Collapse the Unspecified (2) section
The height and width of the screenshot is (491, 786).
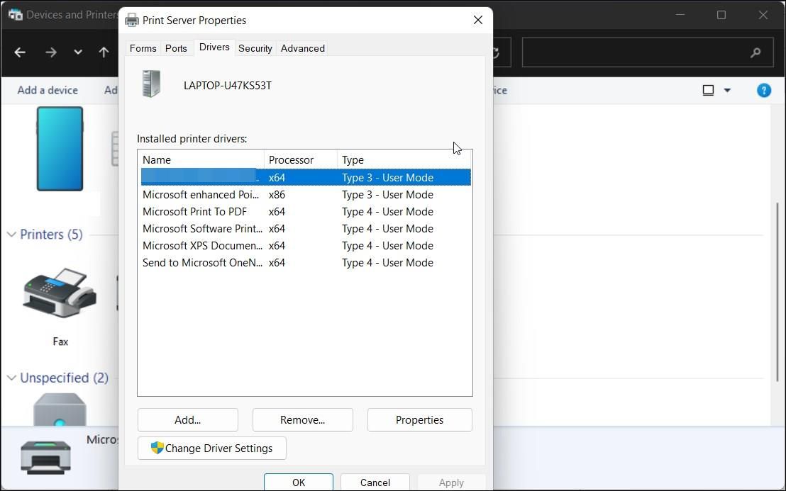pyautogui.click(x=11, y=378)
